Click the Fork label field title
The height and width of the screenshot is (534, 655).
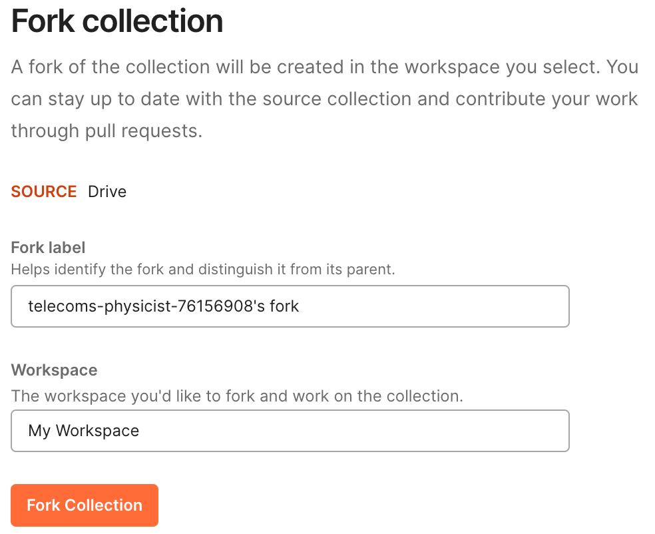pos(48,248)
